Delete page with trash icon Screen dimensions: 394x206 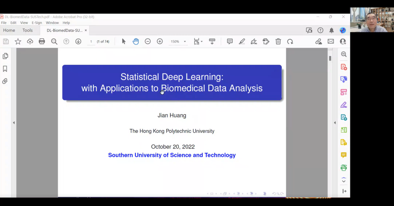pyautogui.click(x=278, y=41)
